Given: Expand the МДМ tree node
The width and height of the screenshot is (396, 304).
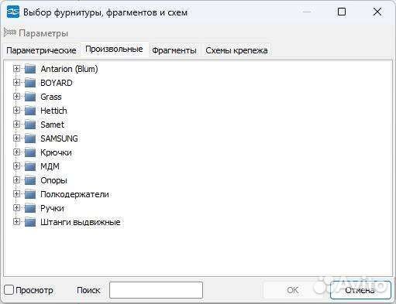Looking at the screenshot, I should 16,166.
